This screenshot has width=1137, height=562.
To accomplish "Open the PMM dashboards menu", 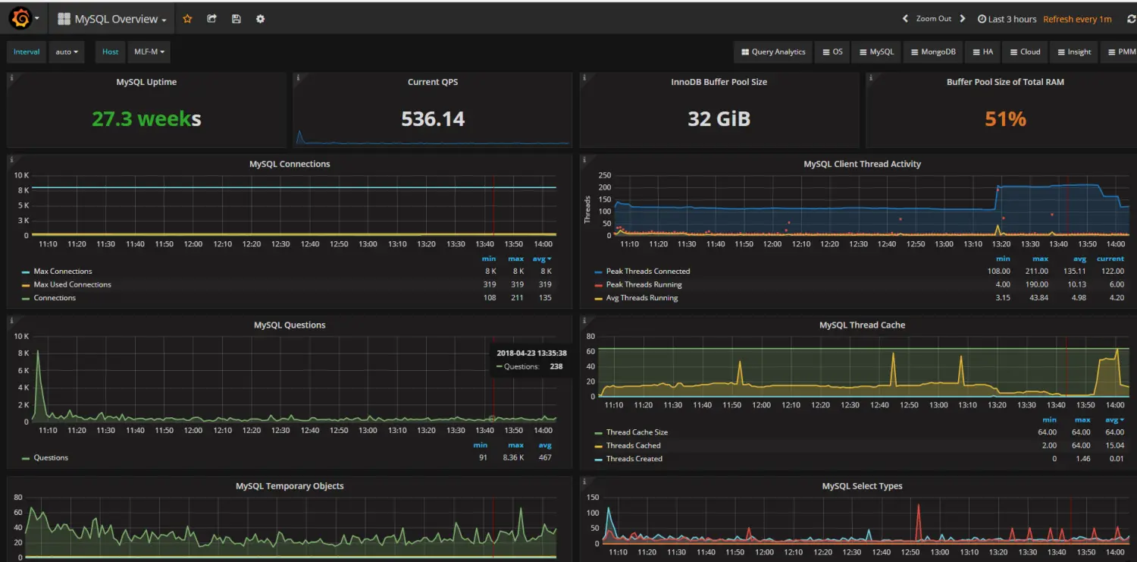I will (1120, 52).
